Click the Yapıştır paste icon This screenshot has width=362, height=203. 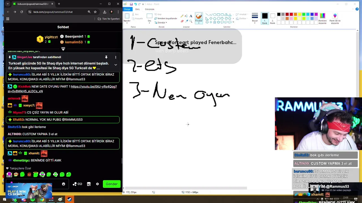point(127,16)
